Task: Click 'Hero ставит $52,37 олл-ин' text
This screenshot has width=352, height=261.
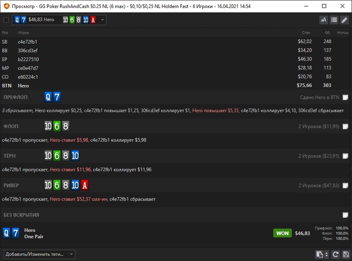Action: [x=78, y=199]
